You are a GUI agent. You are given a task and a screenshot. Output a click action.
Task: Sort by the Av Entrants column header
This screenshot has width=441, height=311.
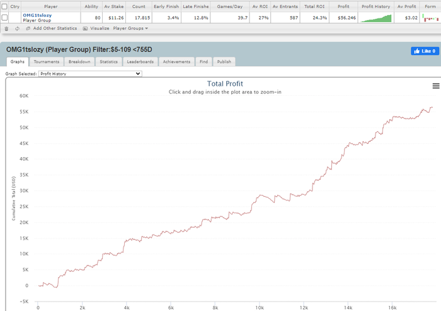tap(285, 6)
